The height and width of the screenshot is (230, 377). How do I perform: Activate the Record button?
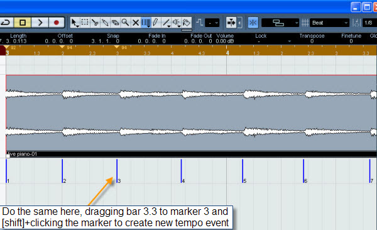(57, 23)
